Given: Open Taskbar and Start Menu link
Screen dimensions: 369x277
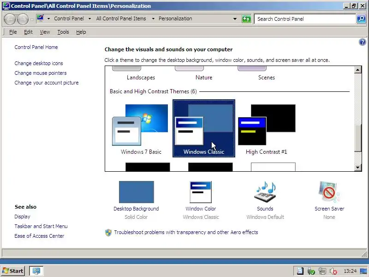Looking at the screenshot, I should [41, 226].
